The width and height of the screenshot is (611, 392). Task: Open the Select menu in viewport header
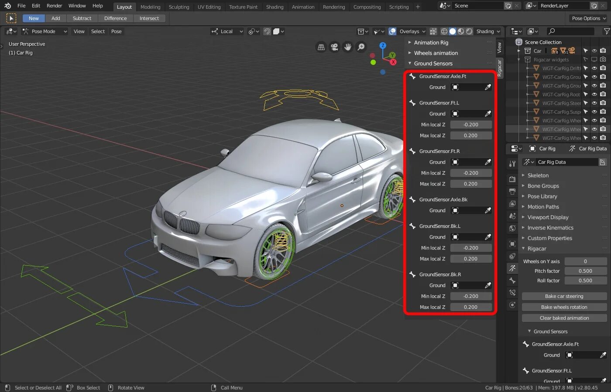98,31
